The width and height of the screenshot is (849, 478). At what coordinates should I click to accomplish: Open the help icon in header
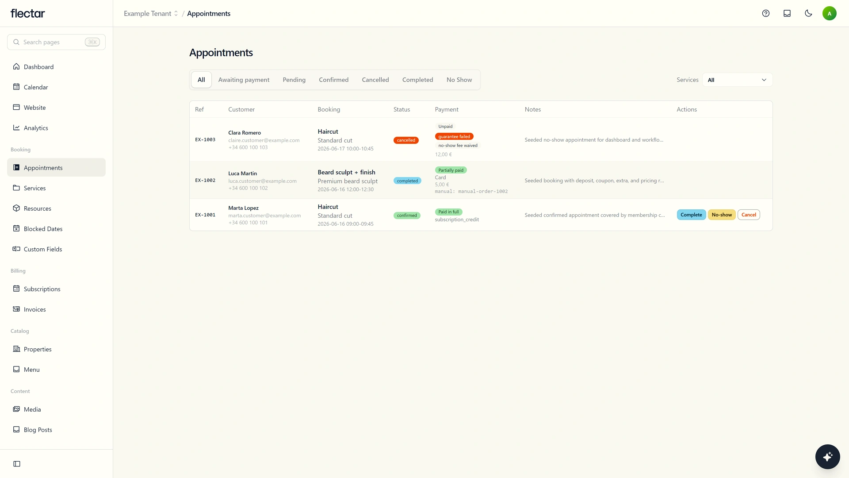pos(766,13)
